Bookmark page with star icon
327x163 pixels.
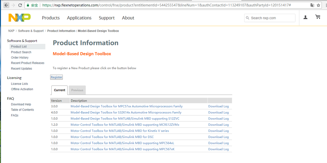tap(318, 5)
